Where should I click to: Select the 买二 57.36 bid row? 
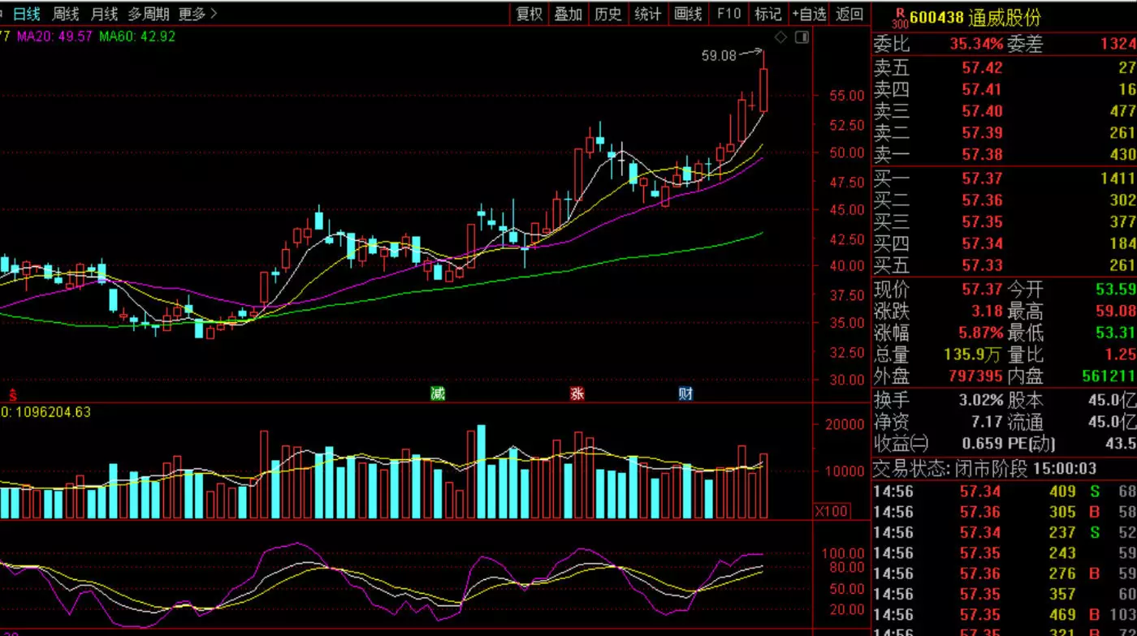1004,200
